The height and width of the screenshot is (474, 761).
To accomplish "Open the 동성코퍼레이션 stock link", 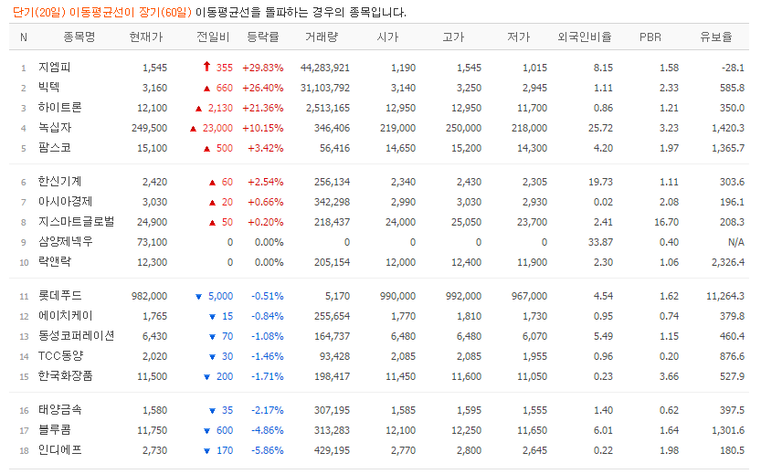I will point(76,336).
